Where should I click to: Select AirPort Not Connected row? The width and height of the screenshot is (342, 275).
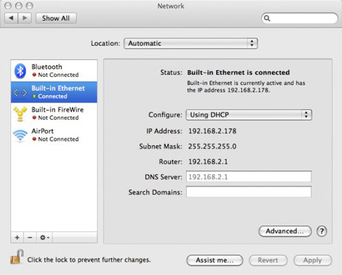(x=54, y=135)
